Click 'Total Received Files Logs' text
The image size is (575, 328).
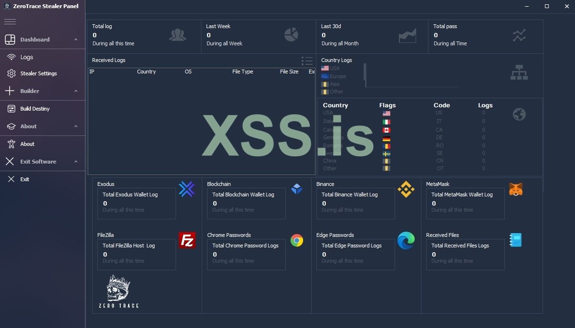tap(460, 246)
